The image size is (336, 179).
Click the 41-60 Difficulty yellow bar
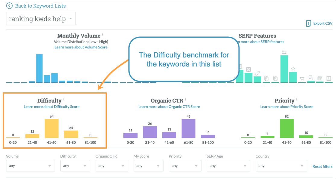[x=52, y=129]
